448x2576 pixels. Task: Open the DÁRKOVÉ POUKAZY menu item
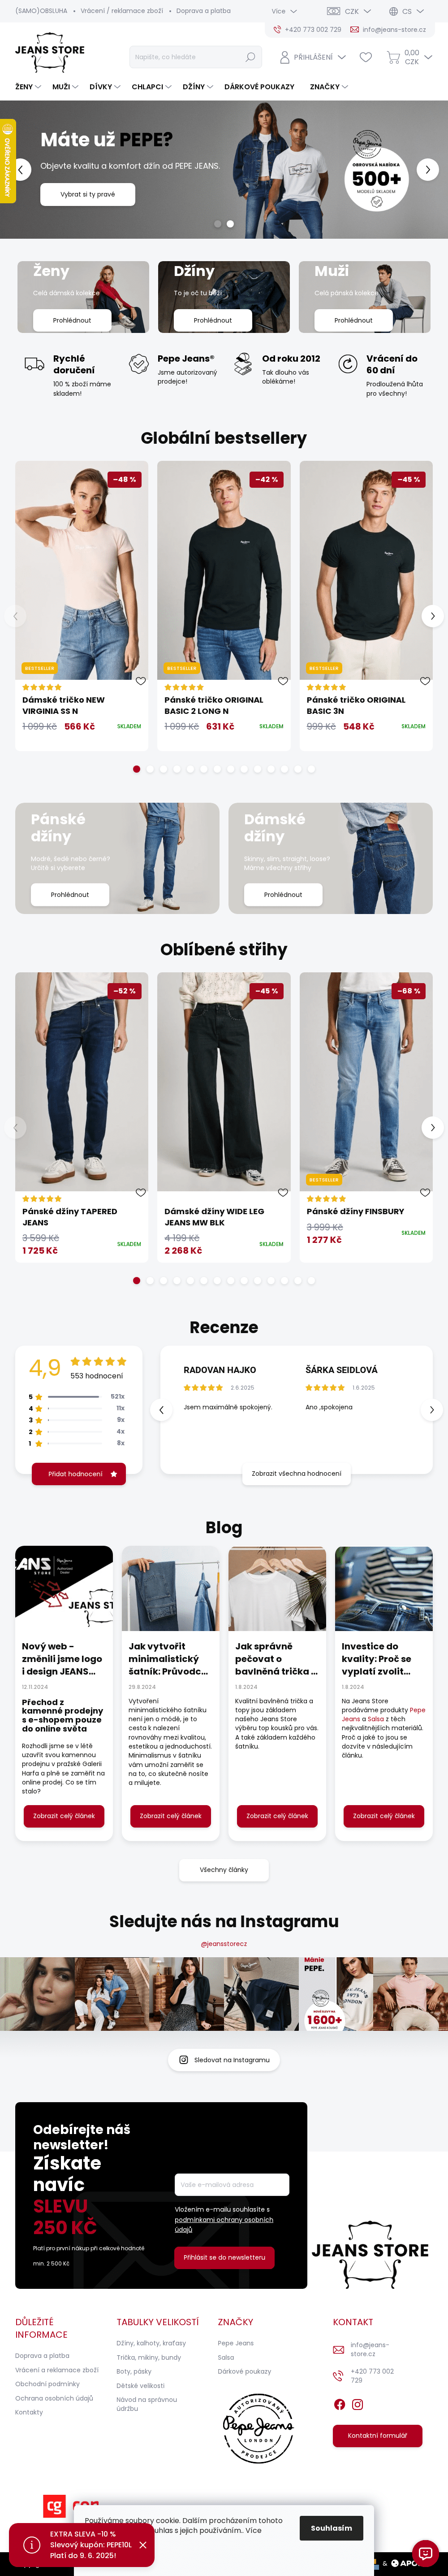(x=259, y=87)
